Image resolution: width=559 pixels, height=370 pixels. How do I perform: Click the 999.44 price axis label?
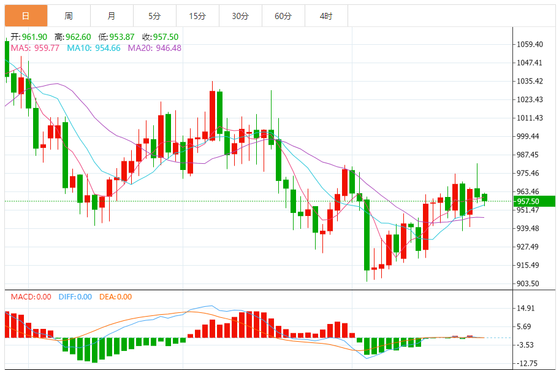pyautogui.click(x=528, y=136)
